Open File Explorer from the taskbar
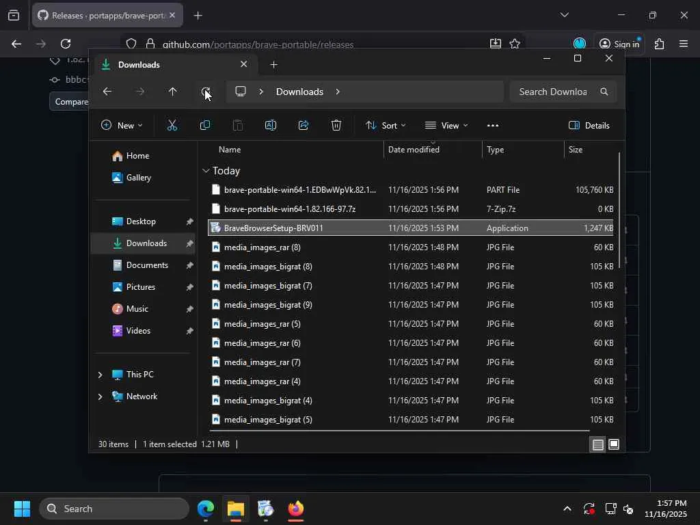700x525 pixels. pyautogui.click(x=236, y=509)
